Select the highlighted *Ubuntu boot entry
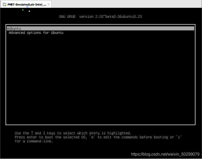The image size is (202, 159). (x=100, y=29)
